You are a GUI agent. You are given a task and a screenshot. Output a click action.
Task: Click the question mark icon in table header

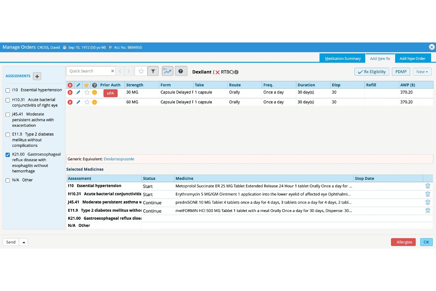pyautogui.click(x=94, y=85)
